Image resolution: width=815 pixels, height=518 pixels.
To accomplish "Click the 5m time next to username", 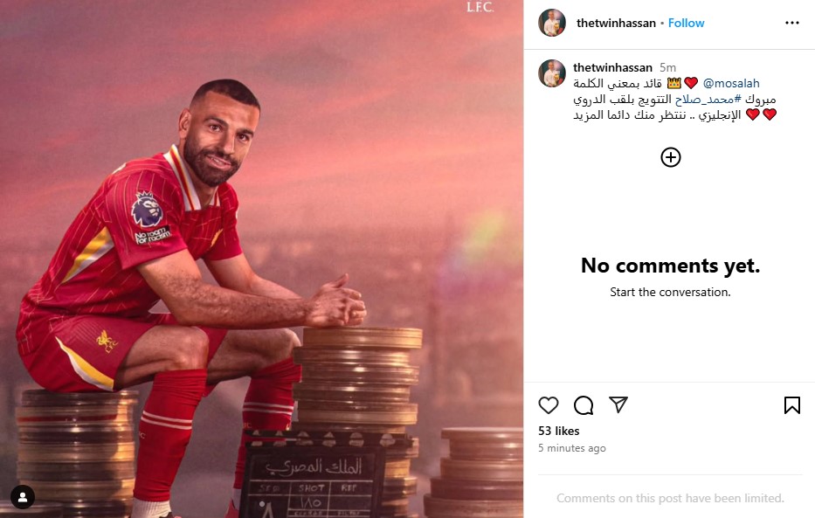I will [x=667, y=67].
